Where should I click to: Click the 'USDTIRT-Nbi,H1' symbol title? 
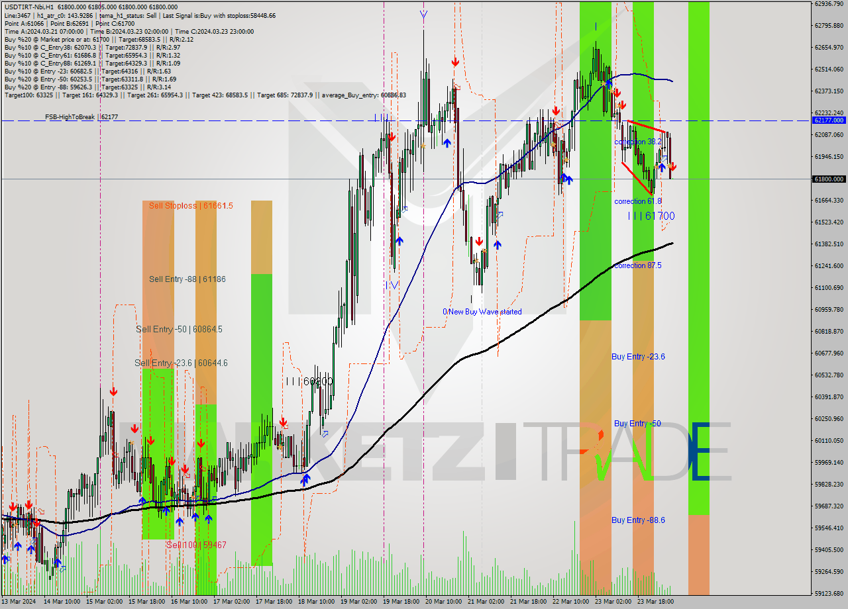[30, 7]
